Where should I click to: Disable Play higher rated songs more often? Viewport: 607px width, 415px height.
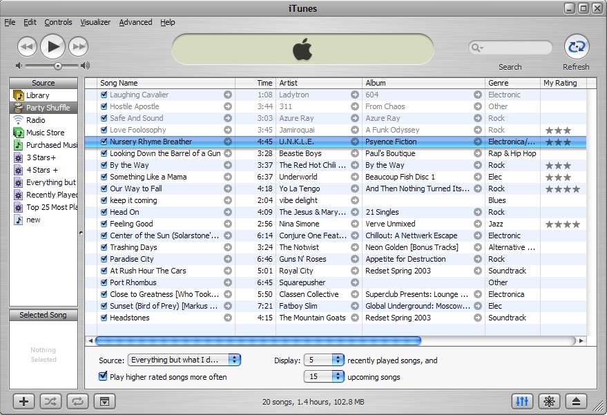(104, 376)
